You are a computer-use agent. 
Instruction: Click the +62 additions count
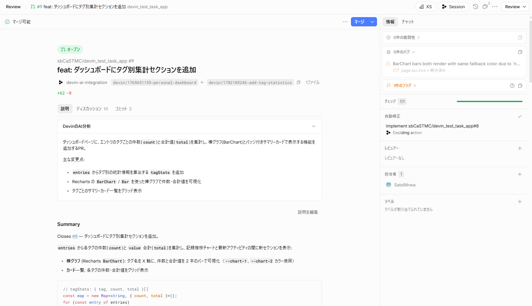[x=61, y=93]
